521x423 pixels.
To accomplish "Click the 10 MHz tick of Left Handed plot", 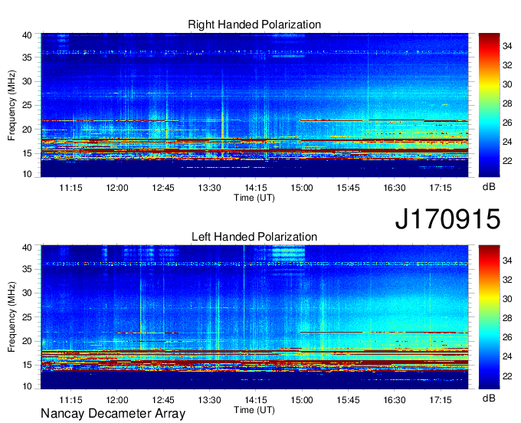I will pyautogui.click(x=28, y=386).
